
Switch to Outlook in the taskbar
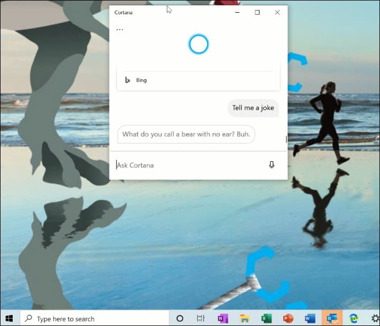point(332,318)
